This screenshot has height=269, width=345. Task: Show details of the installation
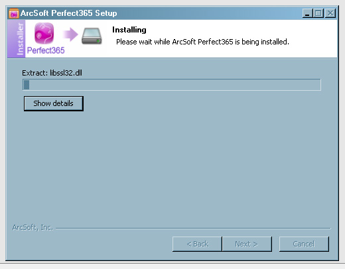54,103
